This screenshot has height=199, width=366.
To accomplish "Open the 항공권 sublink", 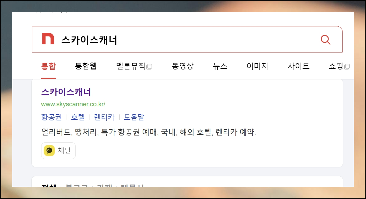I will 52,117.
